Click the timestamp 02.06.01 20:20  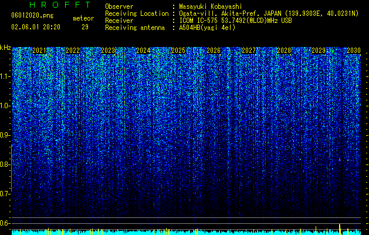pyautogui.click(x=36, y=27)
